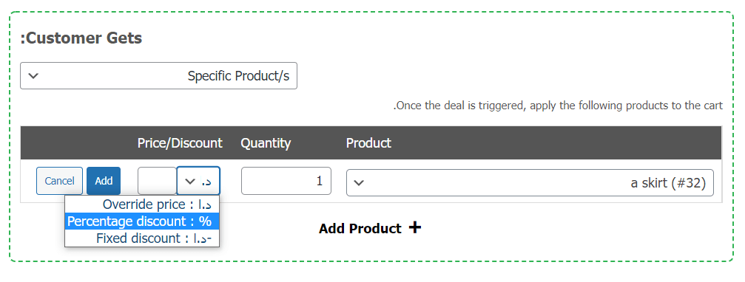Click the Once the deal is triggered text
The height and width of the screenshot is (282, 745).
pyautogui.click(x=558, y=106)
